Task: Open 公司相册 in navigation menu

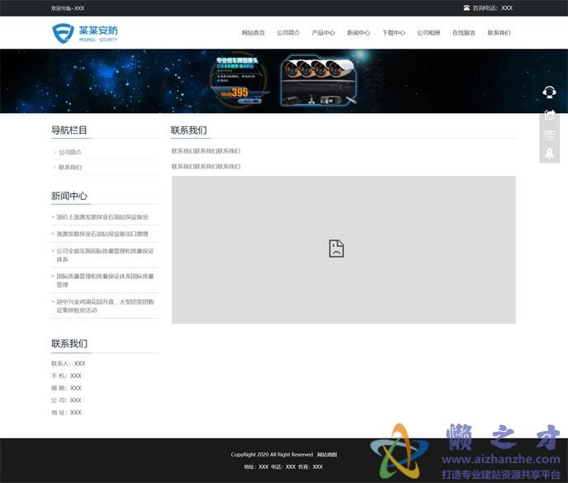Action: [428, 32]
